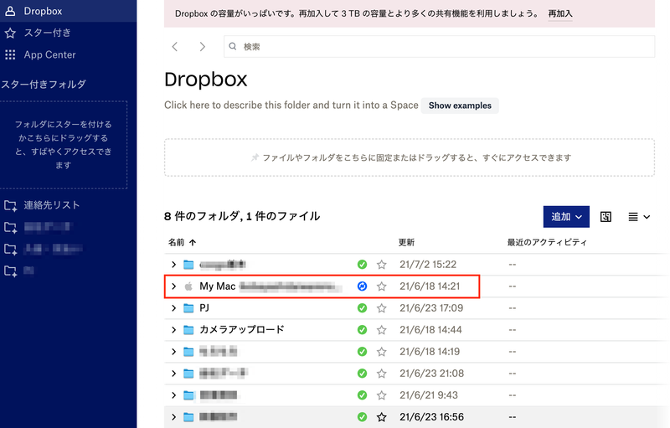
Task: Open App Center in the sidebar
Action: (x=49, y=54)
